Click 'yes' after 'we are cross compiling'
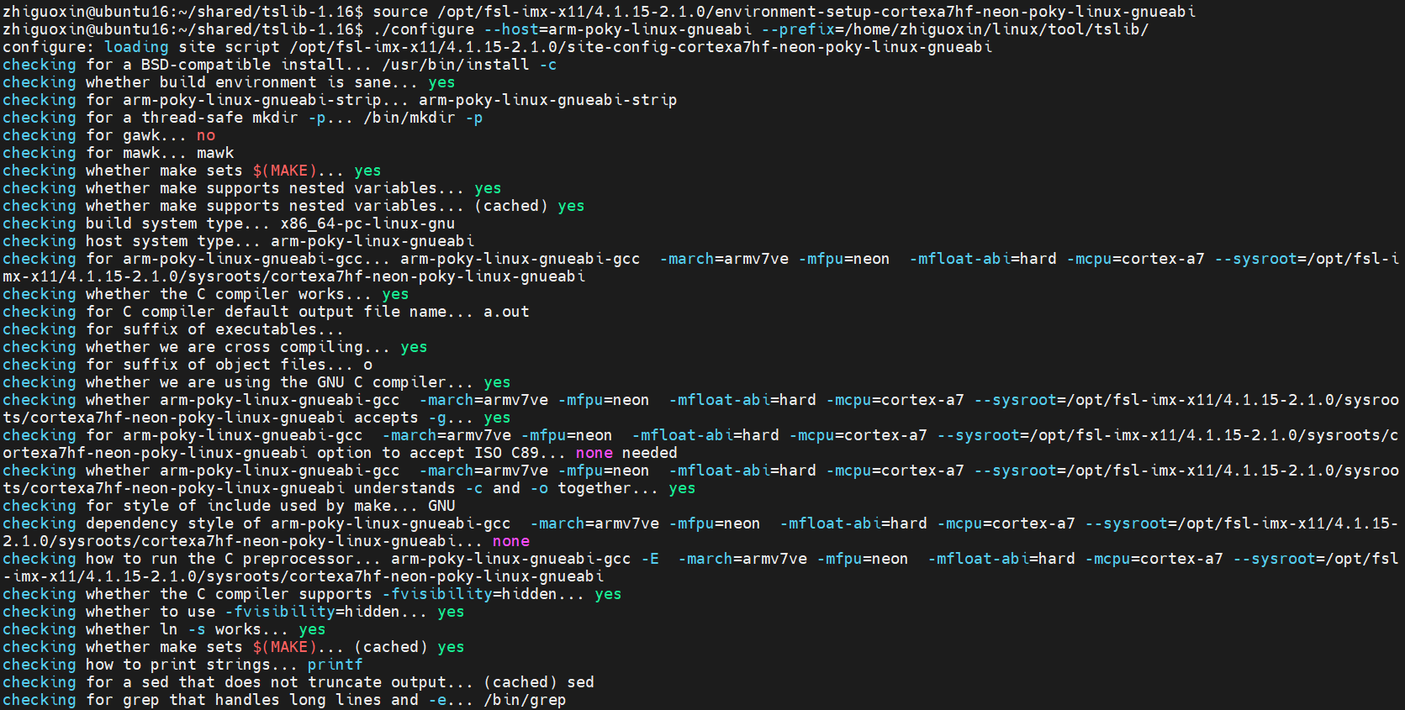Image resolution: width=1405 pixels, height=710 pixels. click(414, 347)
